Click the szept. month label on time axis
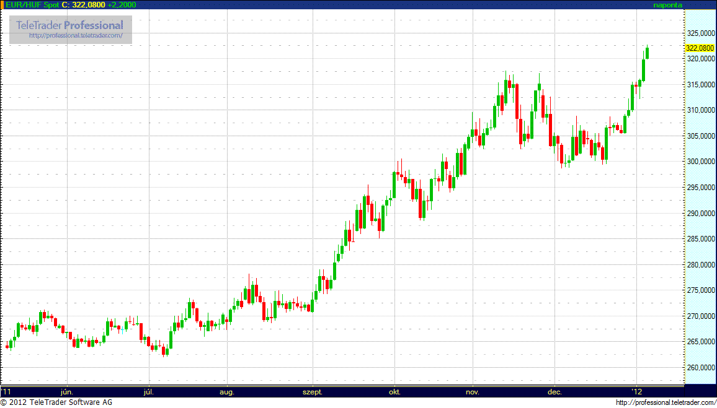 313,392
